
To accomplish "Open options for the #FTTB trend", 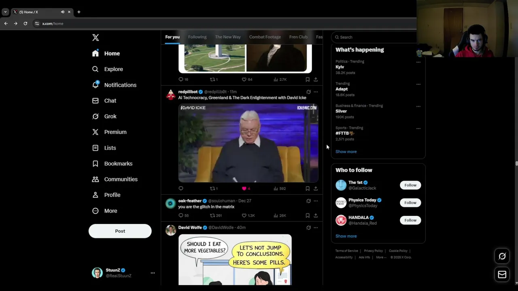I will (x=418, y=129).
